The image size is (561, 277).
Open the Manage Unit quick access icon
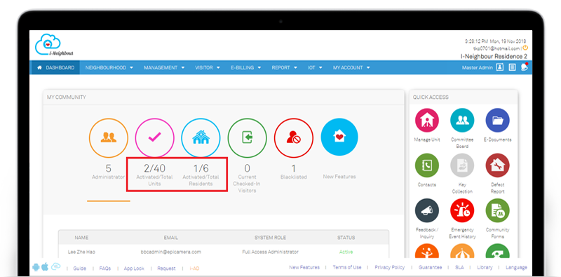(427, 120)
